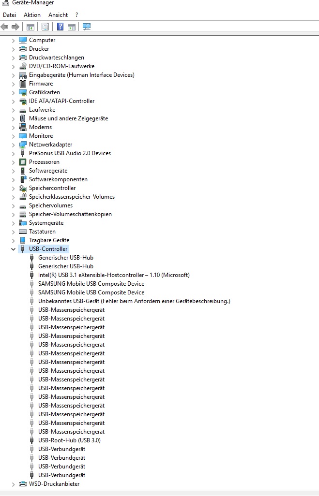Click the Speichervolumes drive icon

point(23,206)
